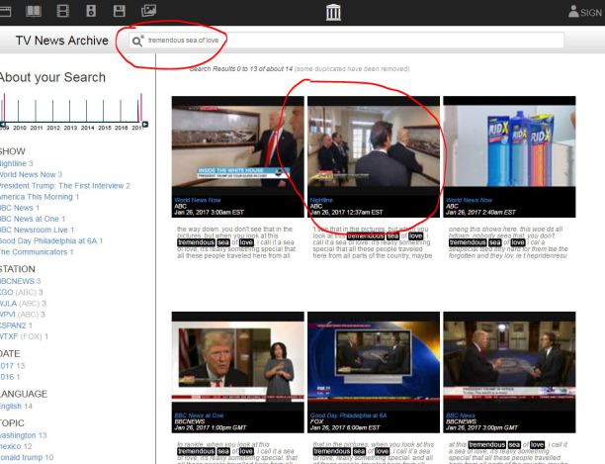Viewport: 605px width, 464px height.
Task: Click World News Now title at 3:00am result
Action: (x=197, y=200)
